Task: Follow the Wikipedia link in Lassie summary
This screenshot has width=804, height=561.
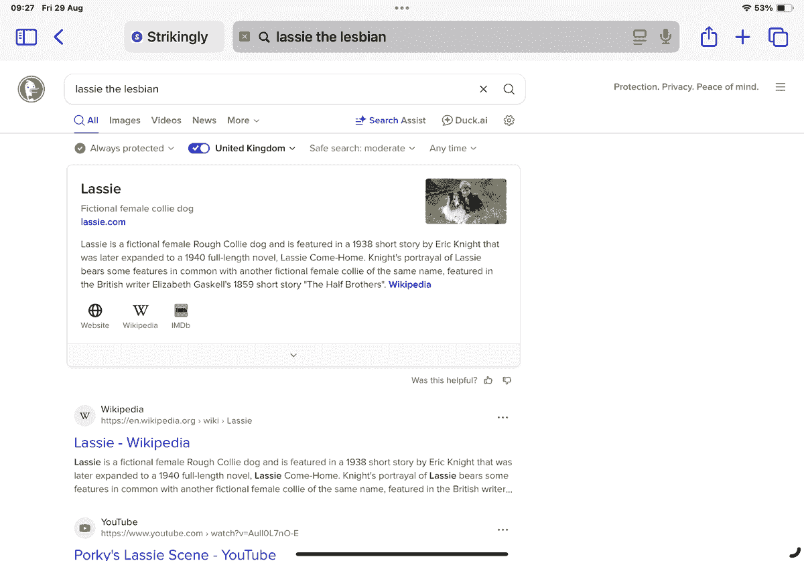Action: [410, 285]
